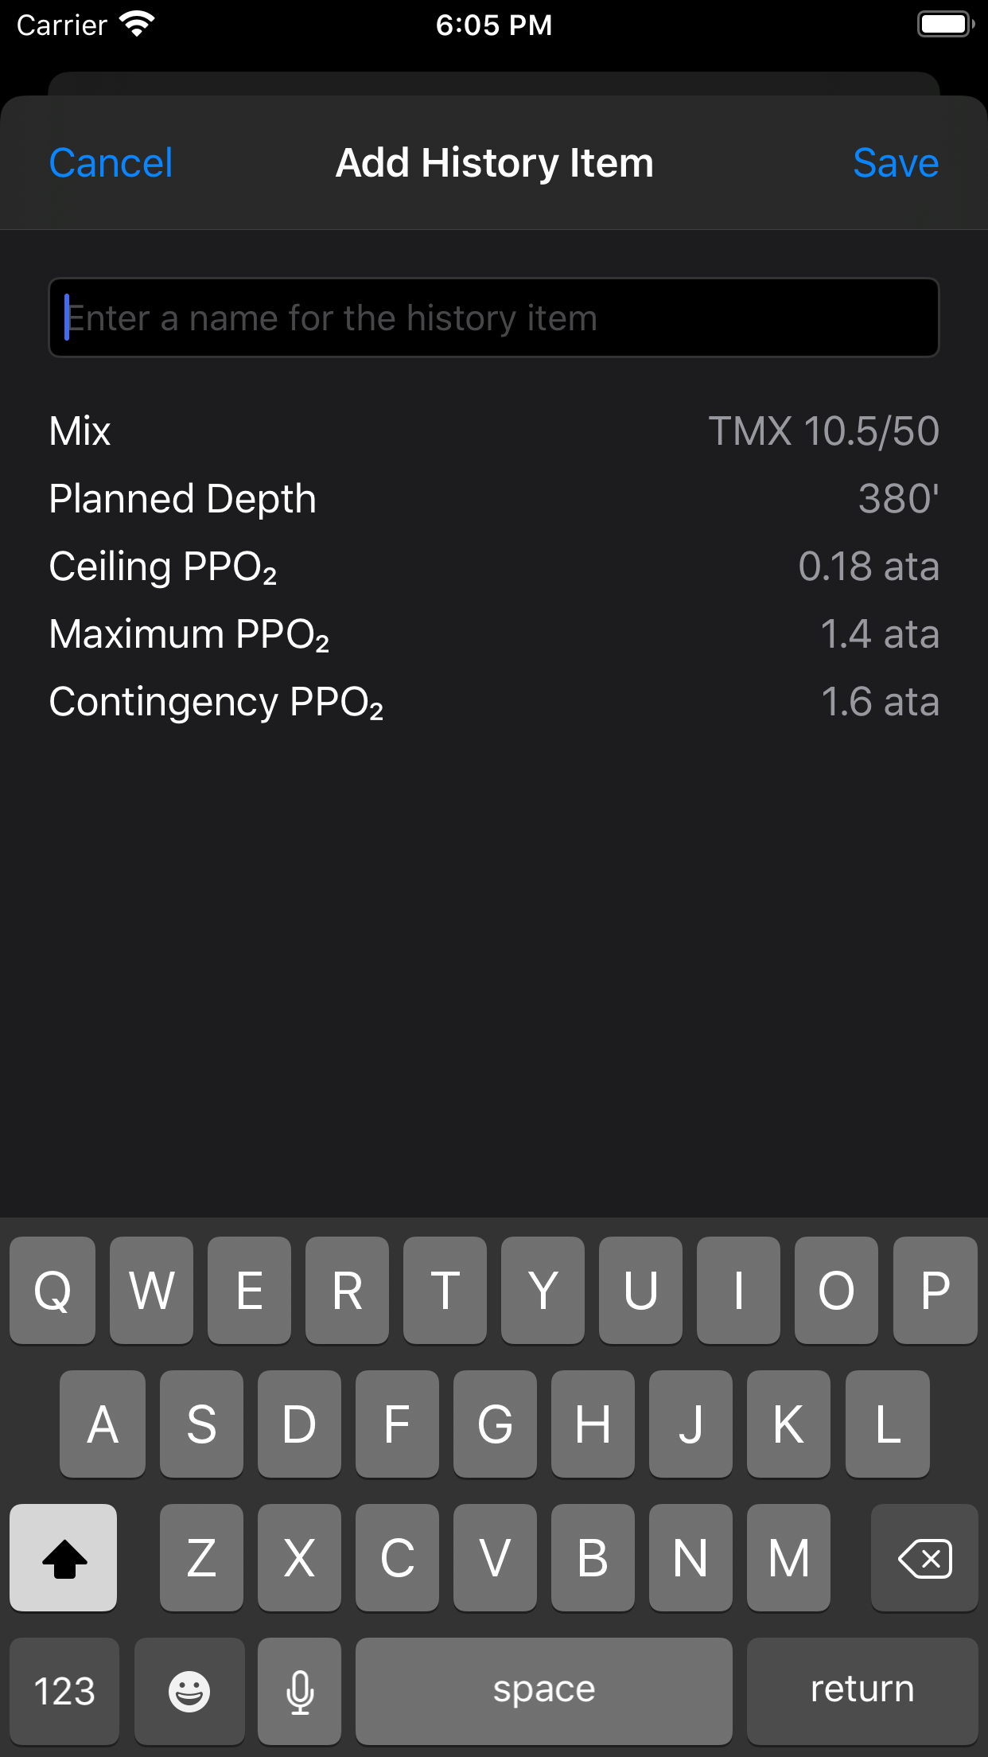The width and height of the screenshot is (988, 1757).
Task: Tap the microphone dictation icon
Action: [x=300, y=1690]
